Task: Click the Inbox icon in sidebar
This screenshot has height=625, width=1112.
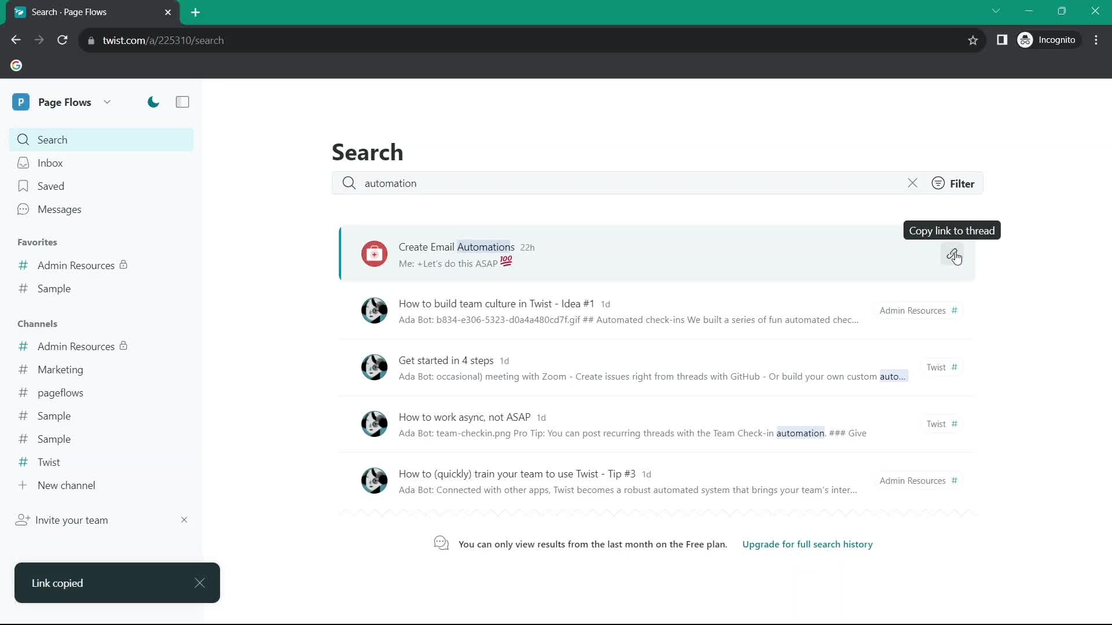Action: click(x=24, y=163)
